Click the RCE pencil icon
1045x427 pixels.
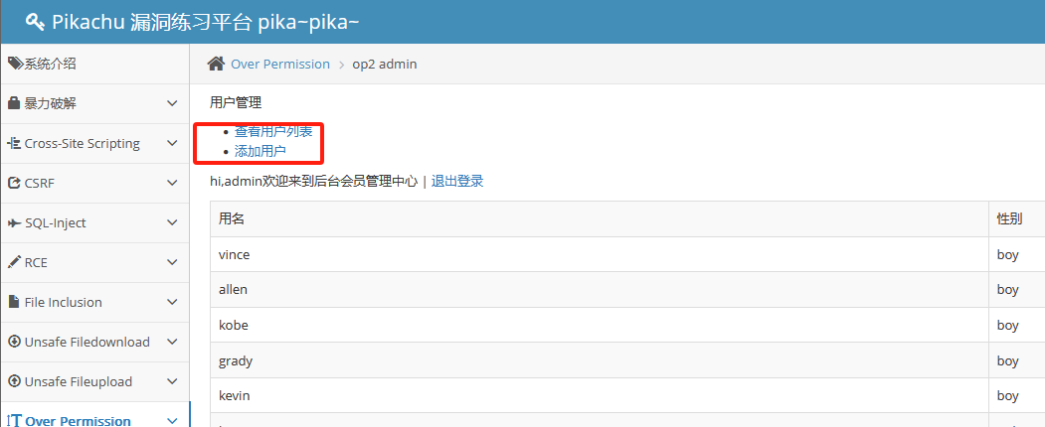pyautogui.click(x=14, y=262)
